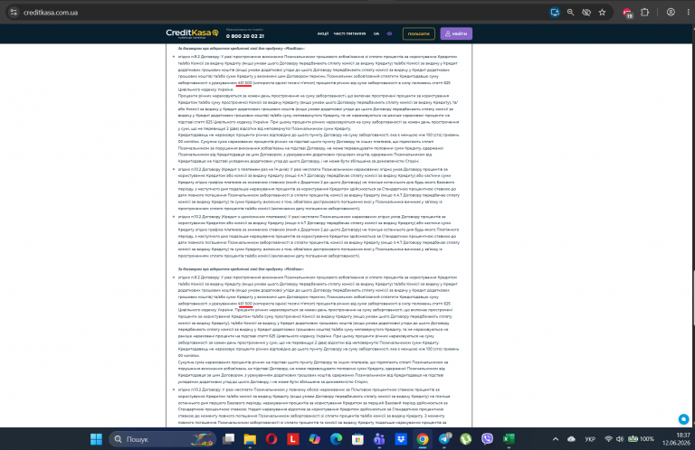Open the page zoom magnifier icon
The height and width of the screenshot is (450, 695).
point(570,13)
